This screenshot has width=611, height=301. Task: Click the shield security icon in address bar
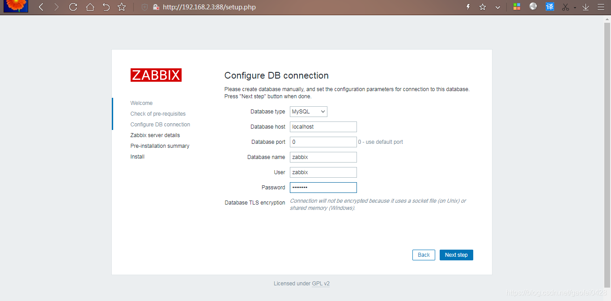[144, 7]
